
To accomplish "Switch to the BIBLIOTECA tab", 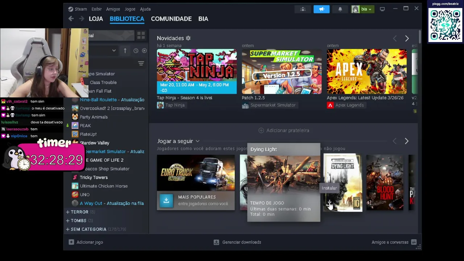I will point(127,19).
